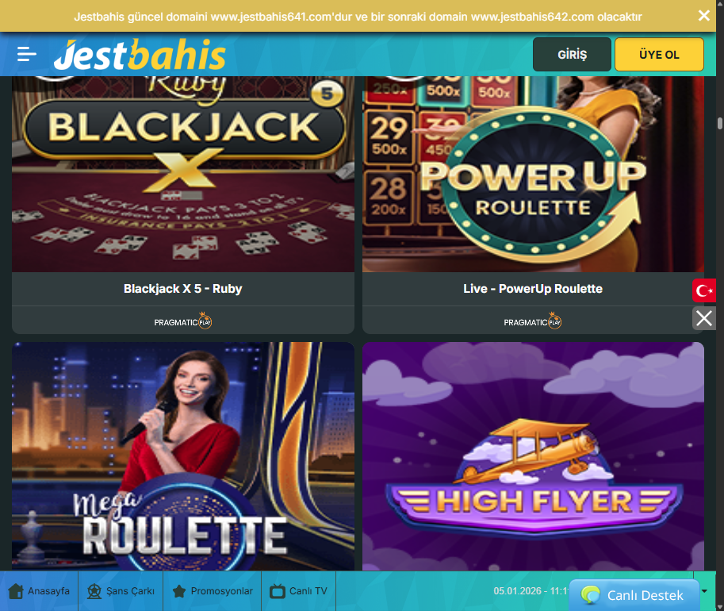724x611 pixels.
Task: Open Canlı Destek live chat
Action: click(634, 595)
